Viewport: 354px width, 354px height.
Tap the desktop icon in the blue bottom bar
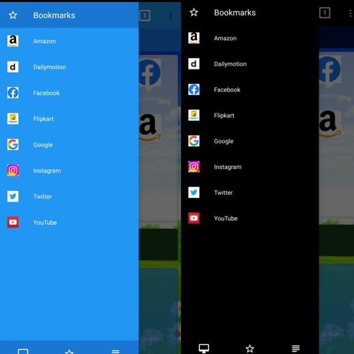(23, 352)
